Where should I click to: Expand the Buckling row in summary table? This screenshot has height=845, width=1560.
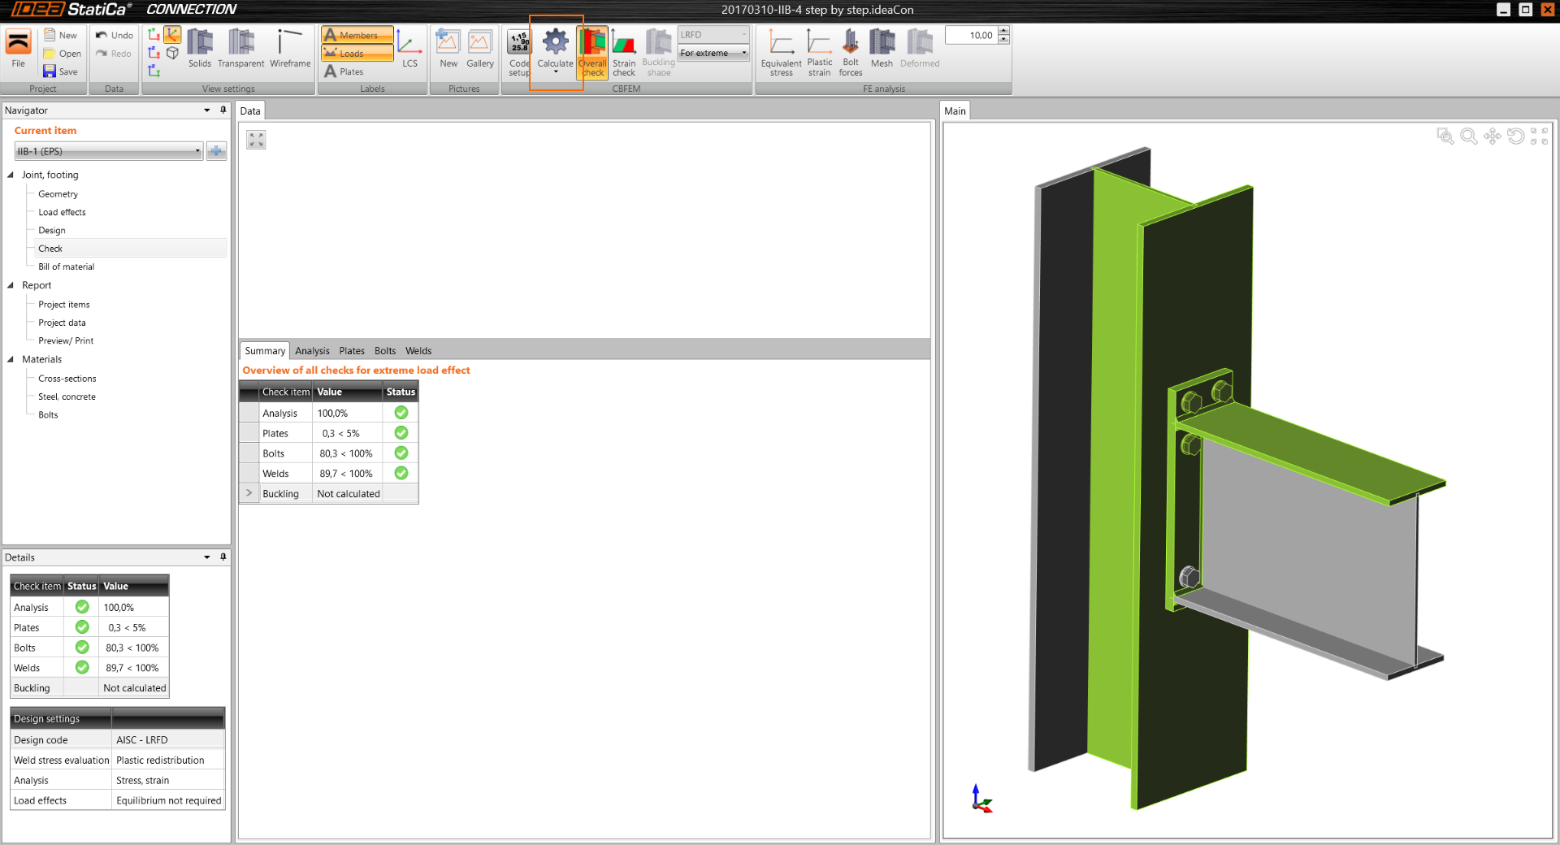(x=249, y=493)
